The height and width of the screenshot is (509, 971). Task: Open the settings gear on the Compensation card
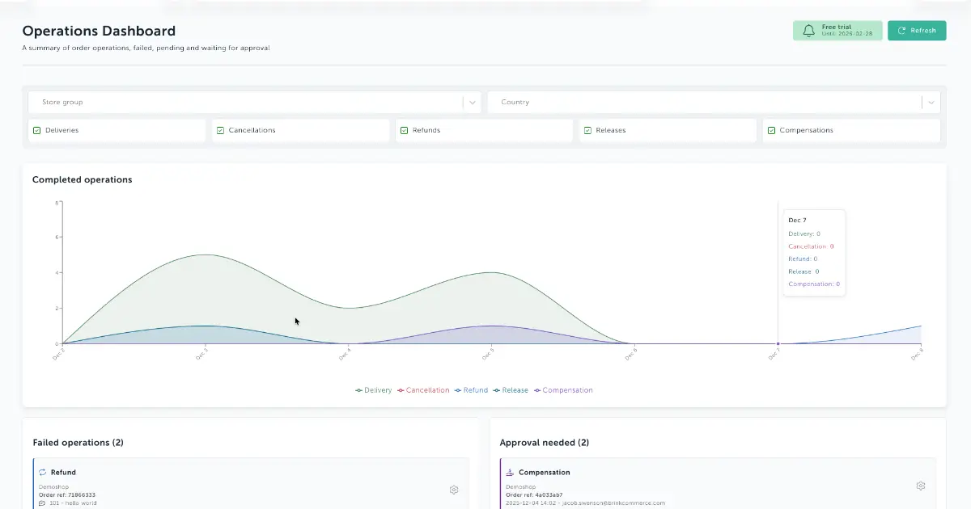920,486
